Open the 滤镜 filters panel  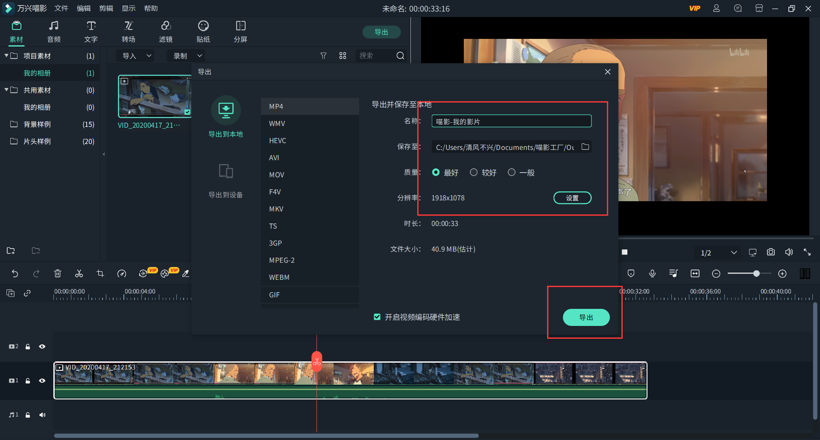(166, 32)
